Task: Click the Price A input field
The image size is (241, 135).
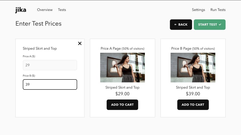Action: 50,65
